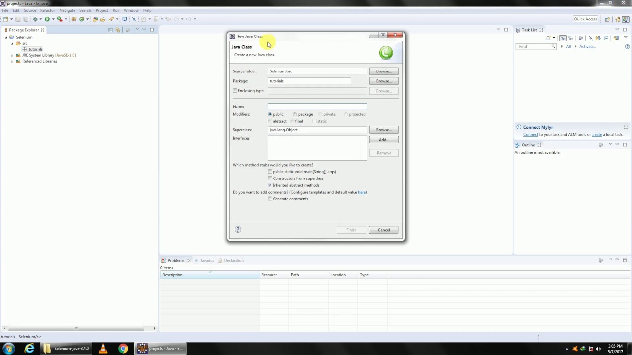Open the File menu
The height and width of the screenshot is (355, 632).
coord(5,10)
